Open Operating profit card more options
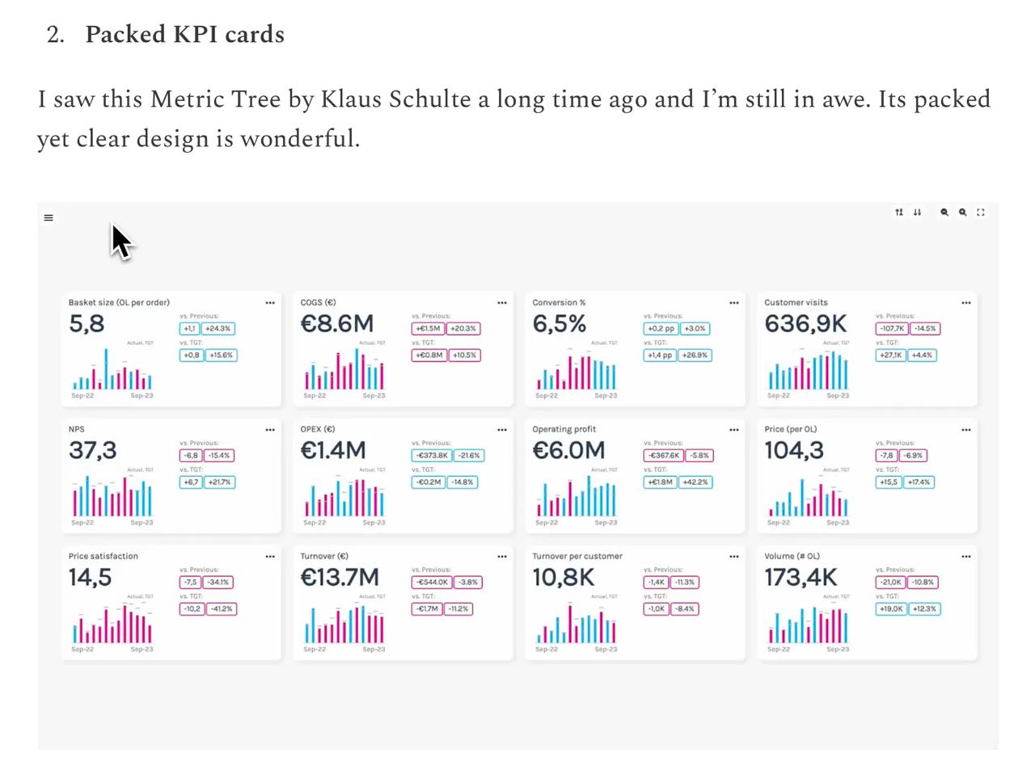The image size is (1035, 758). click(x=734, y=430)
